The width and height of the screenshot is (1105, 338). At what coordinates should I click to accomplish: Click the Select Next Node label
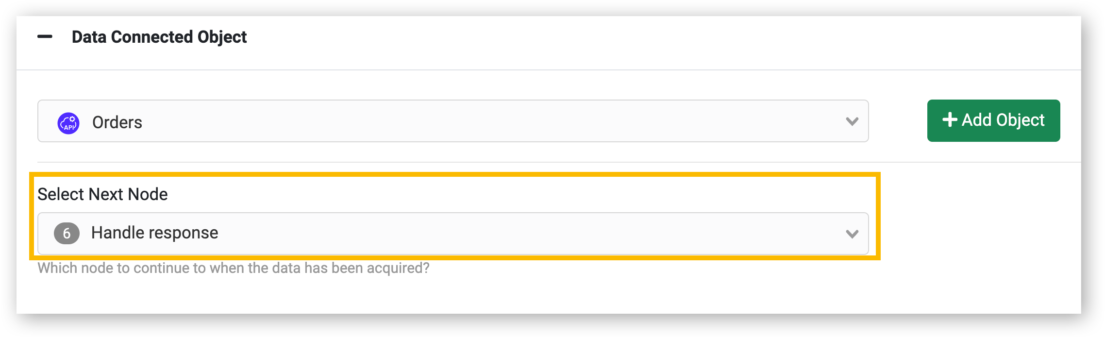[x=102, y=194]
